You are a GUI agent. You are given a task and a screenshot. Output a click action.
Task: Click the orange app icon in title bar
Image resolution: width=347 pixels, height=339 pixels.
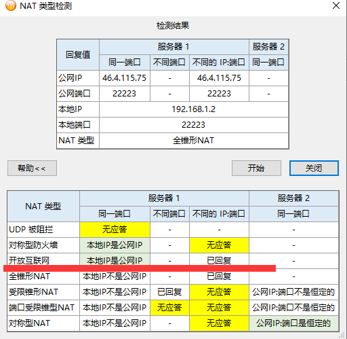pos(11,5)
